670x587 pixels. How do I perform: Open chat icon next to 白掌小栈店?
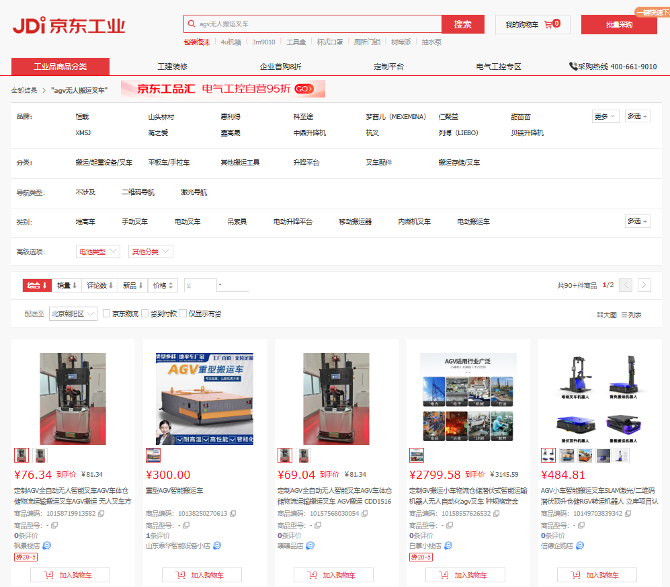tap(448, 545)
